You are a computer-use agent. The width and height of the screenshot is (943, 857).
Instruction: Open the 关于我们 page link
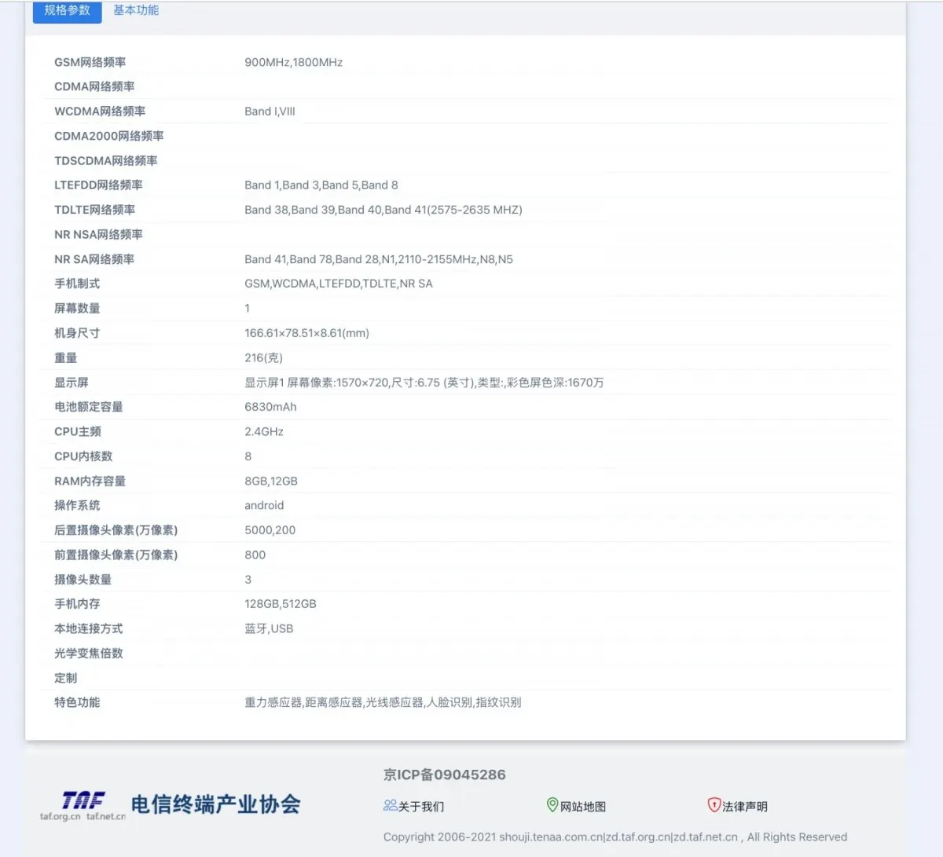point(420,806)
